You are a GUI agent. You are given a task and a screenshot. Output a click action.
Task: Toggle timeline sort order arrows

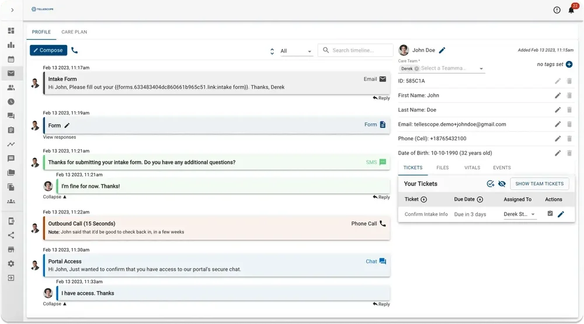(x=272, y=51)
